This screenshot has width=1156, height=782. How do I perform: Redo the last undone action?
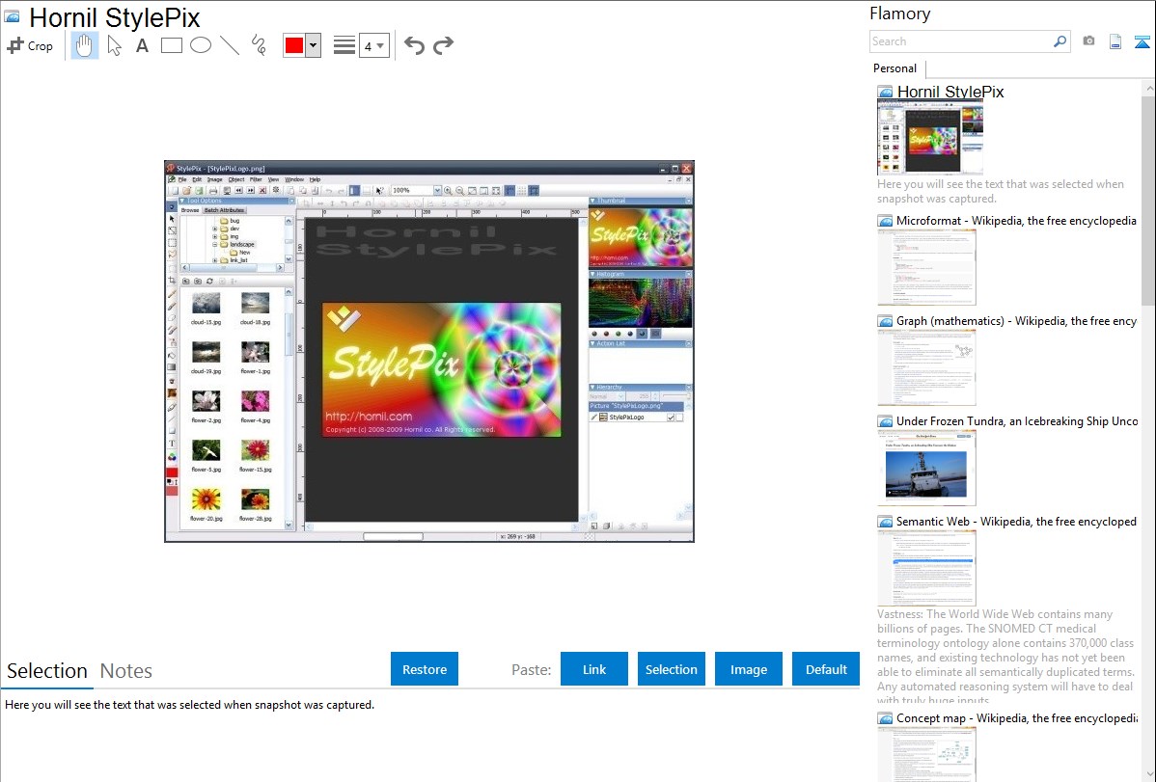443,45
